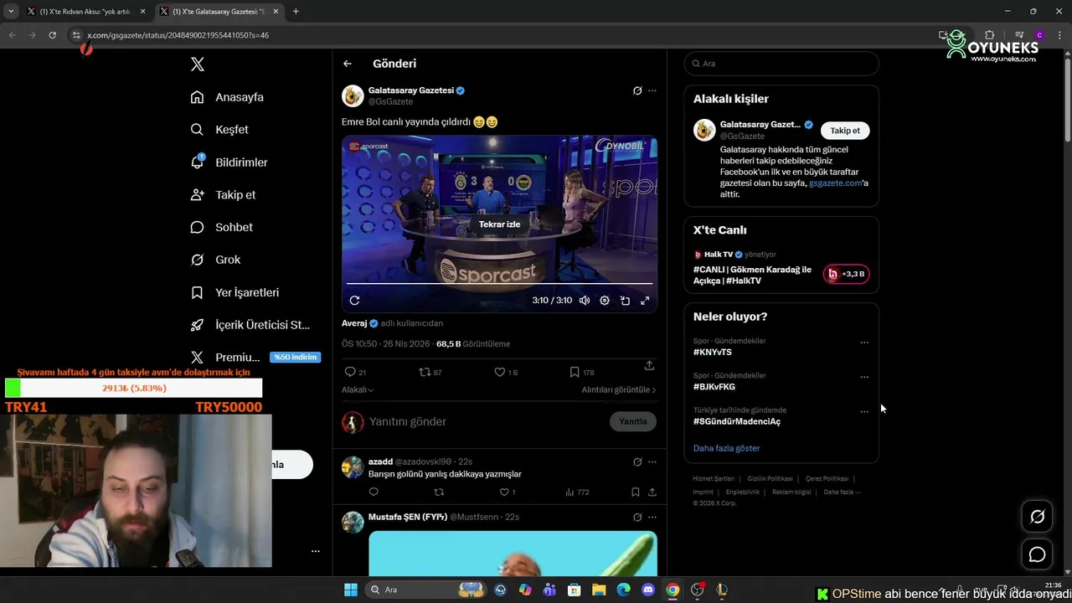Like azadd's comment

click(508, 492)
